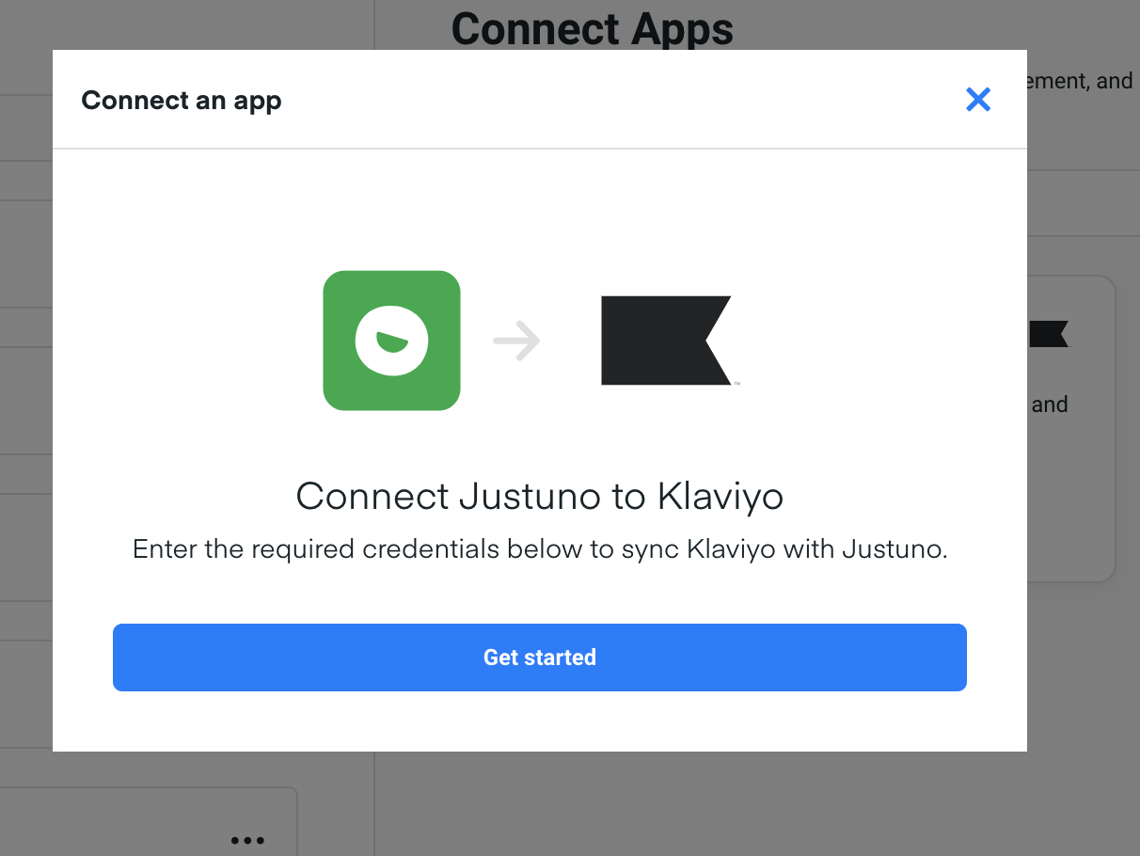
Task: Click the 'Connect Justuno to Klaviyo' heading
Action: click(x=539, y=496)
